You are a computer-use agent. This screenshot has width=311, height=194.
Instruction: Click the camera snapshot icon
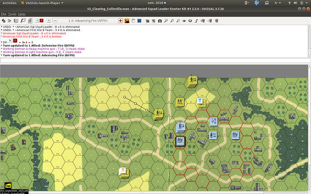(160, 21)
